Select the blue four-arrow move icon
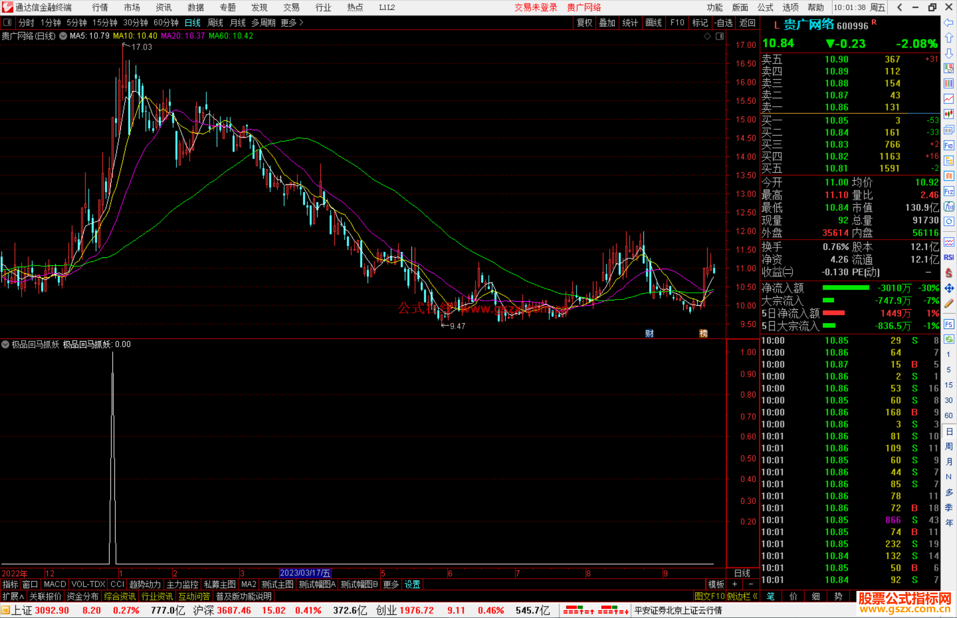The height and width of the screenshot is (618, 957). click(x=949, y=288)
